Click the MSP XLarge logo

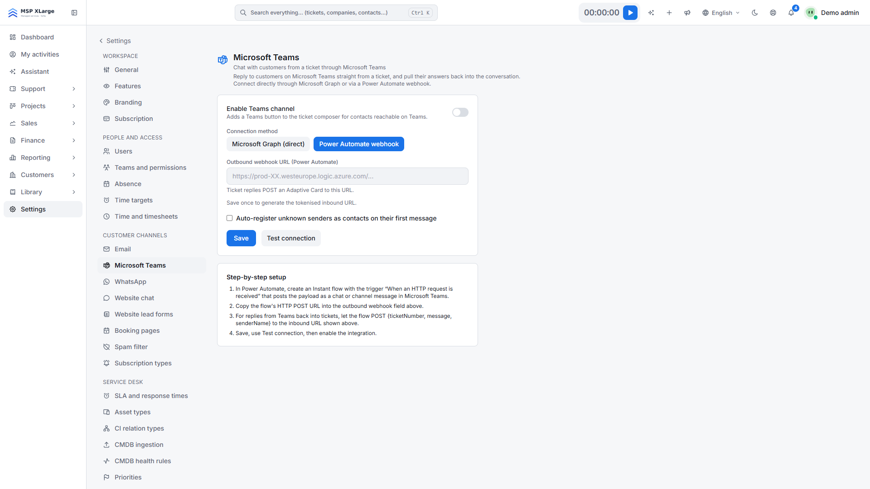click(31, 13)
